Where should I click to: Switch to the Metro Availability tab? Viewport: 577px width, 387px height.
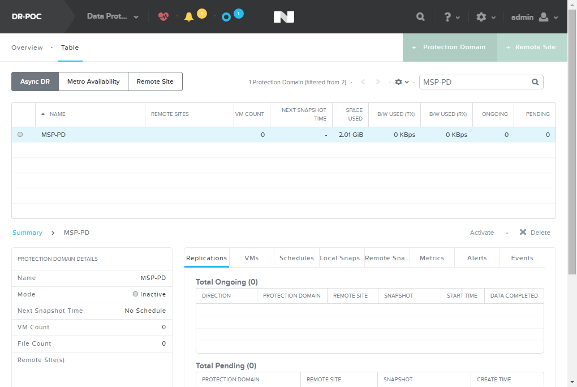tap(93, 81)
